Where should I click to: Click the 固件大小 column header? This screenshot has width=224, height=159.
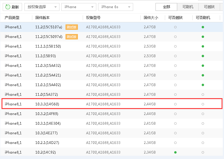tap(151, 18)
